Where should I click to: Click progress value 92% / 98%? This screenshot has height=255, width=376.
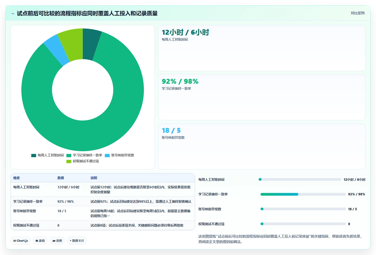(357, 194)
